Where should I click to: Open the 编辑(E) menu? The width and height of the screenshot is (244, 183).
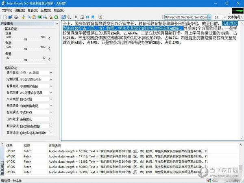[x=20, y=11]
